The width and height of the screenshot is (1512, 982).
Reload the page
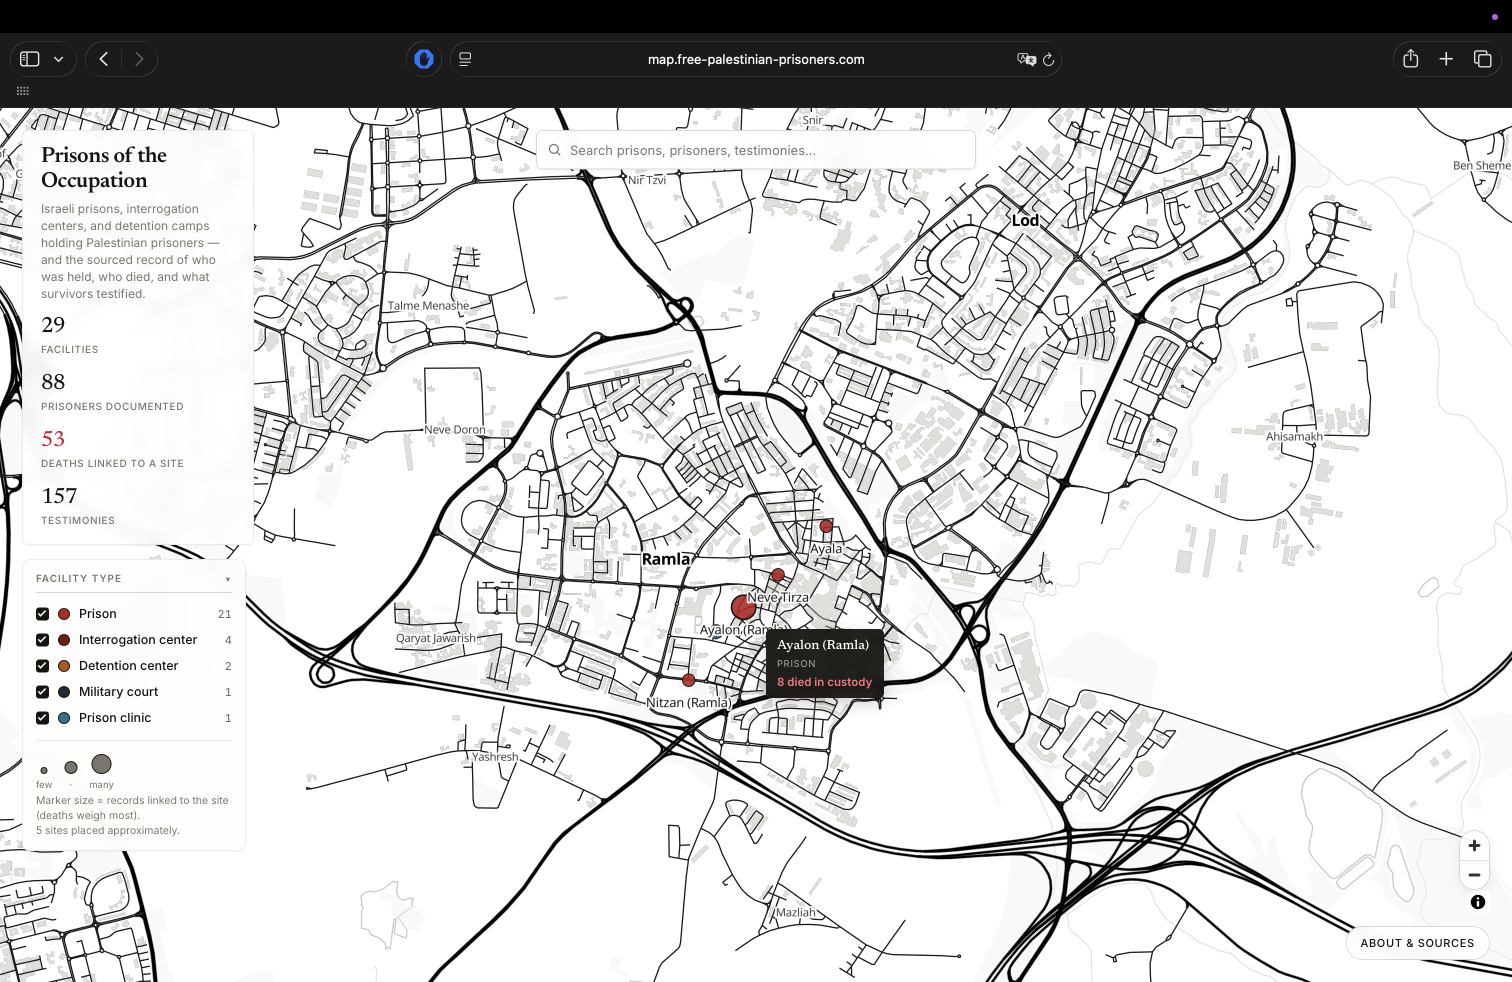(x=1048, y=59)
